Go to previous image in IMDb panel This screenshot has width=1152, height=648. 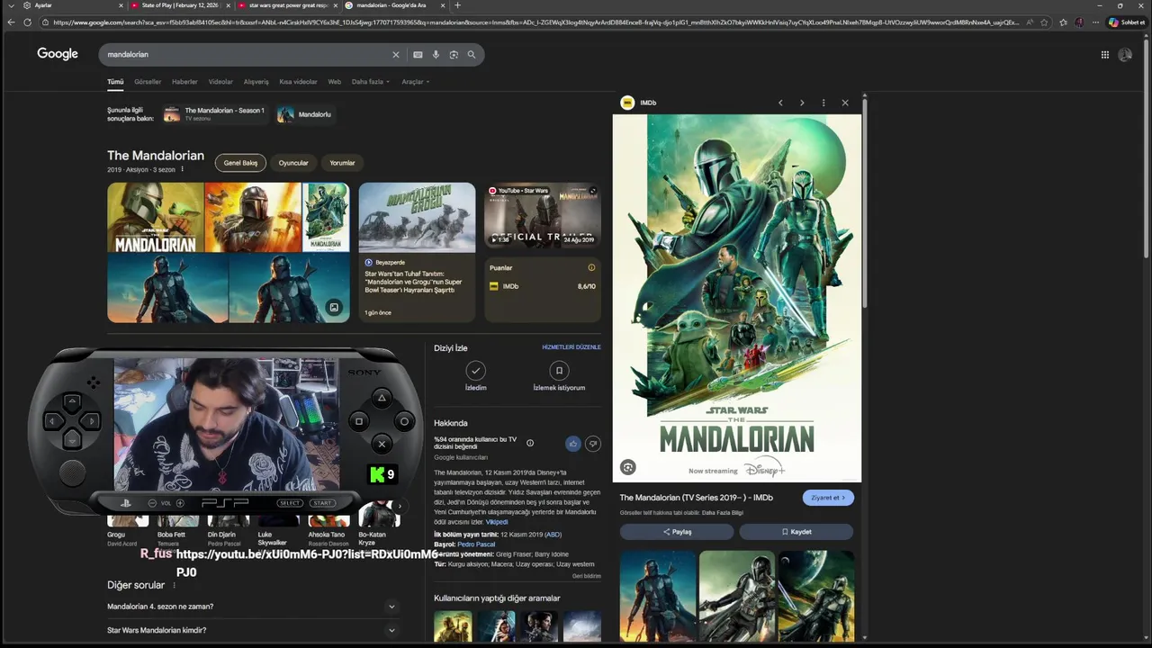point(780,103)
